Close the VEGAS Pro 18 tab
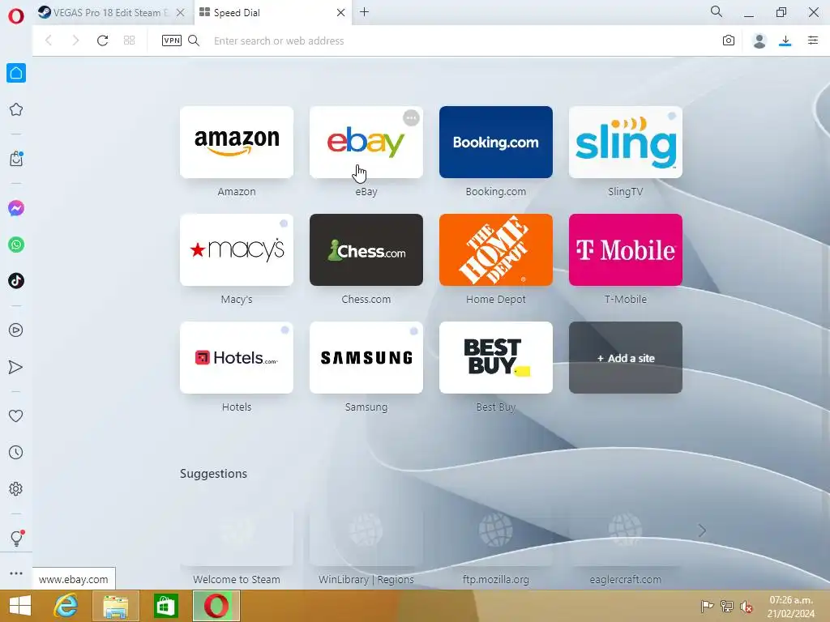This screenshot has width=830, height=622. [x=181, y=13]
